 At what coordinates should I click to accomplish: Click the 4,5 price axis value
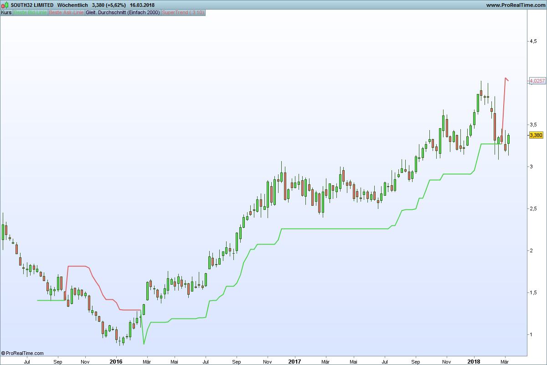pyautogui.click(x=533, y=41)
